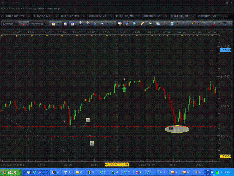Click annotation label B on chart

pyautogui.click(x=124, y=80)
